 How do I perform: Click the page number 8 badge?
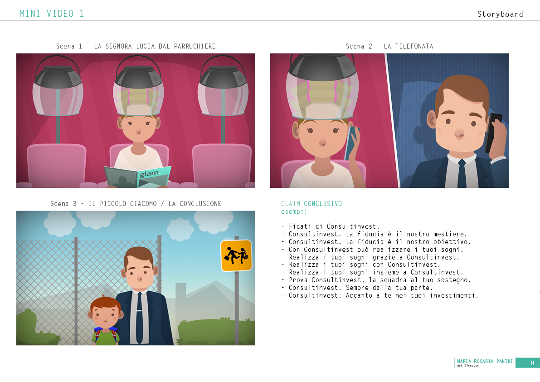528,362
